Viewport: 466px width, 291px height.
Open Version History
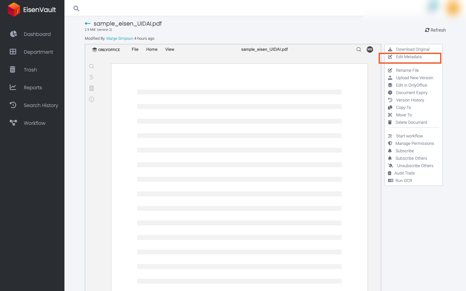click(406, 100)
